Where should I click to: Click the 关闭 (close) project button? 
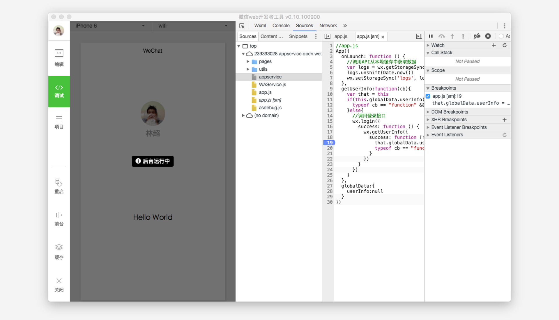[x=59, y=285]
